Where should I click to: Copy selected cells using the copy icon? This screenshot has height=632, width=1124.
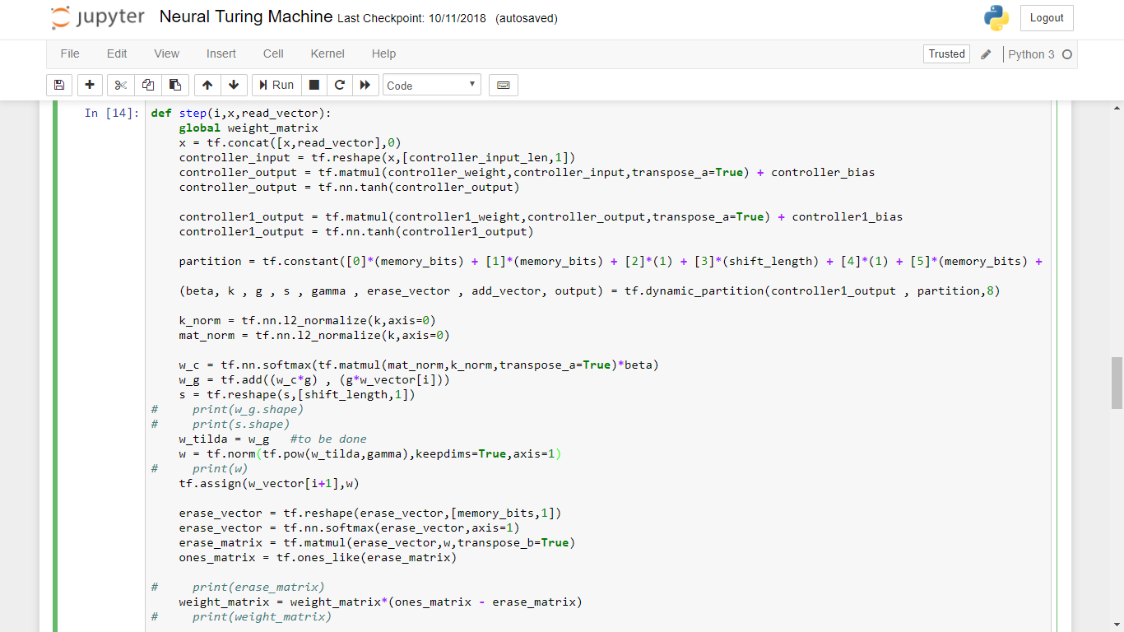coord(148,85)
